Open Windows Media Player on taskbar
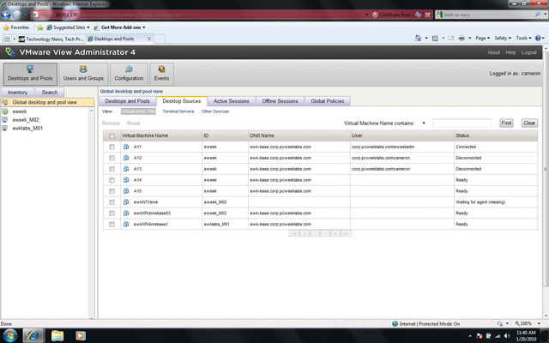This screenshot has width=549, height=343. pos(81,335)
